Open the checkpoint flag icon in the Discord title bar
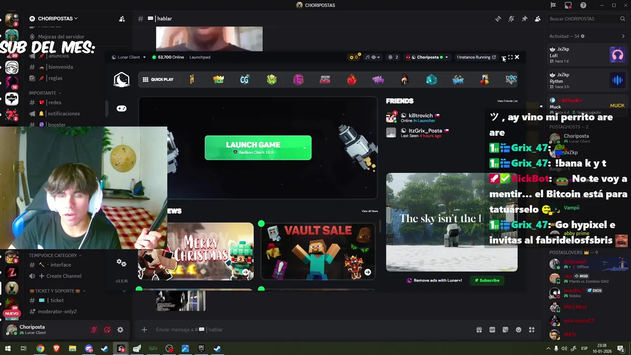The width and height of the screenshot is (631, 355). [x=553, y=5]
